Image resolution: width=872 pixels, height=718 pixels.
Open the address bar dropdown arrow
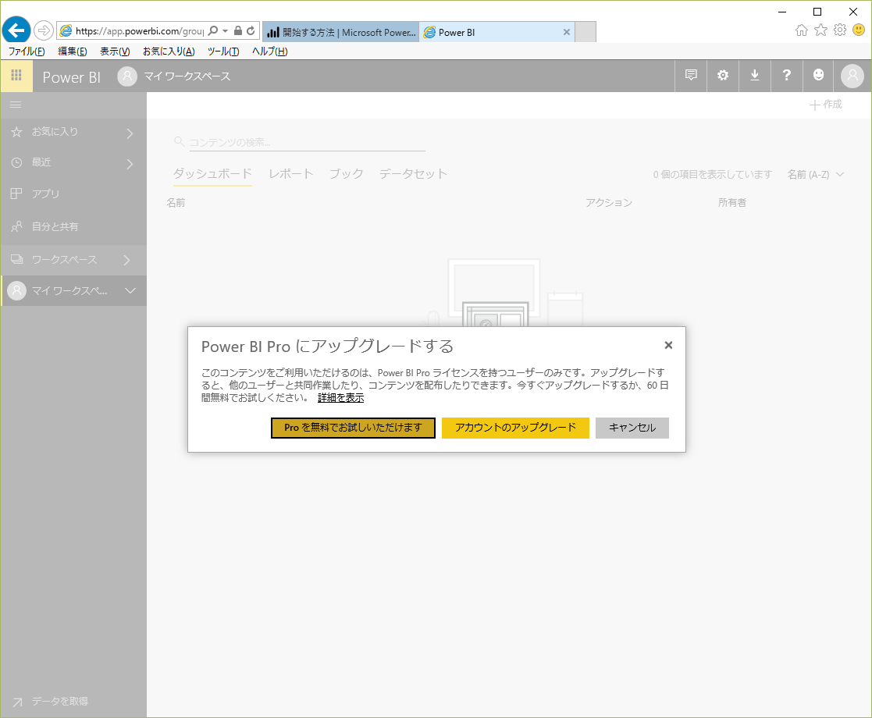226,30
